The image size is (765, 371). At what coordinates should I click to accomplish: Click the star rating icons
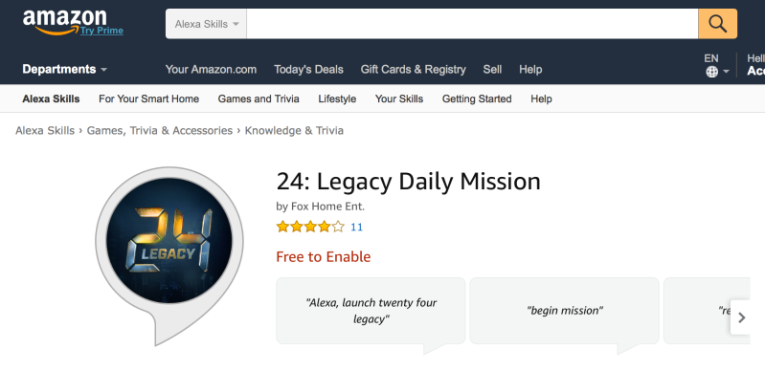[310, 227]
